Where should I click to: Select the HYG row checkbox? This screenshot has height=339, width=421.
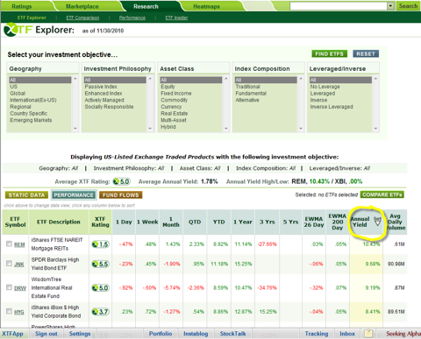[x=9, y=311]
